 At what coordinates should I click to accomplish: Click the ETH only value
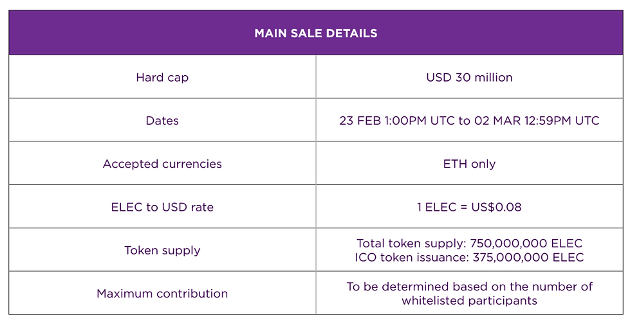tap(469, 164)
